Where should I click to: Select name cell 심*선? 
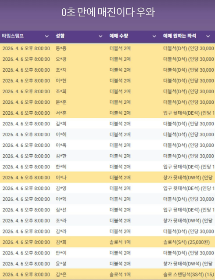61,210
